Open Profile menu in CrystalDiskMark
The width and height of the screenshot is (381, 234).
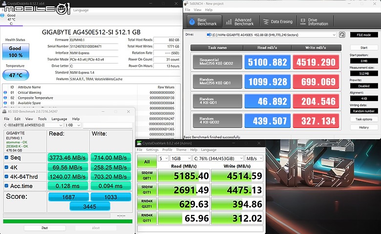(x=167, y=149)
